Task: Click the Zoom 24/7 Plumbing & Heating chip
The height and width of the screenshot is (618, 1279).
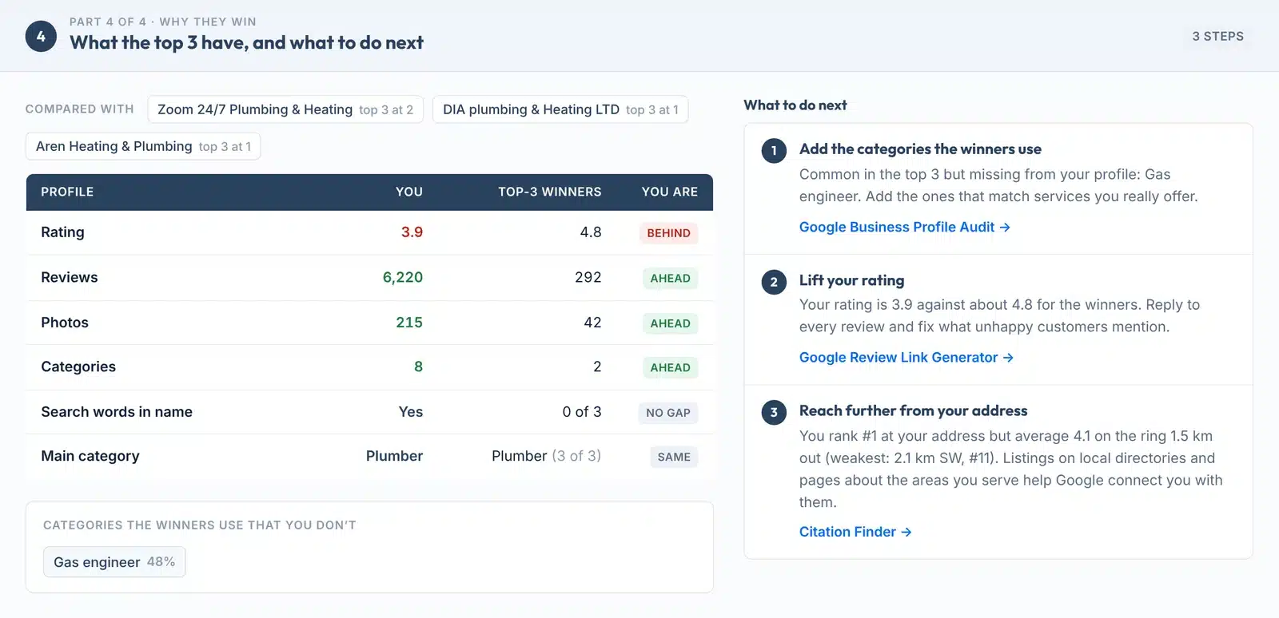Action: pos(285,109)
